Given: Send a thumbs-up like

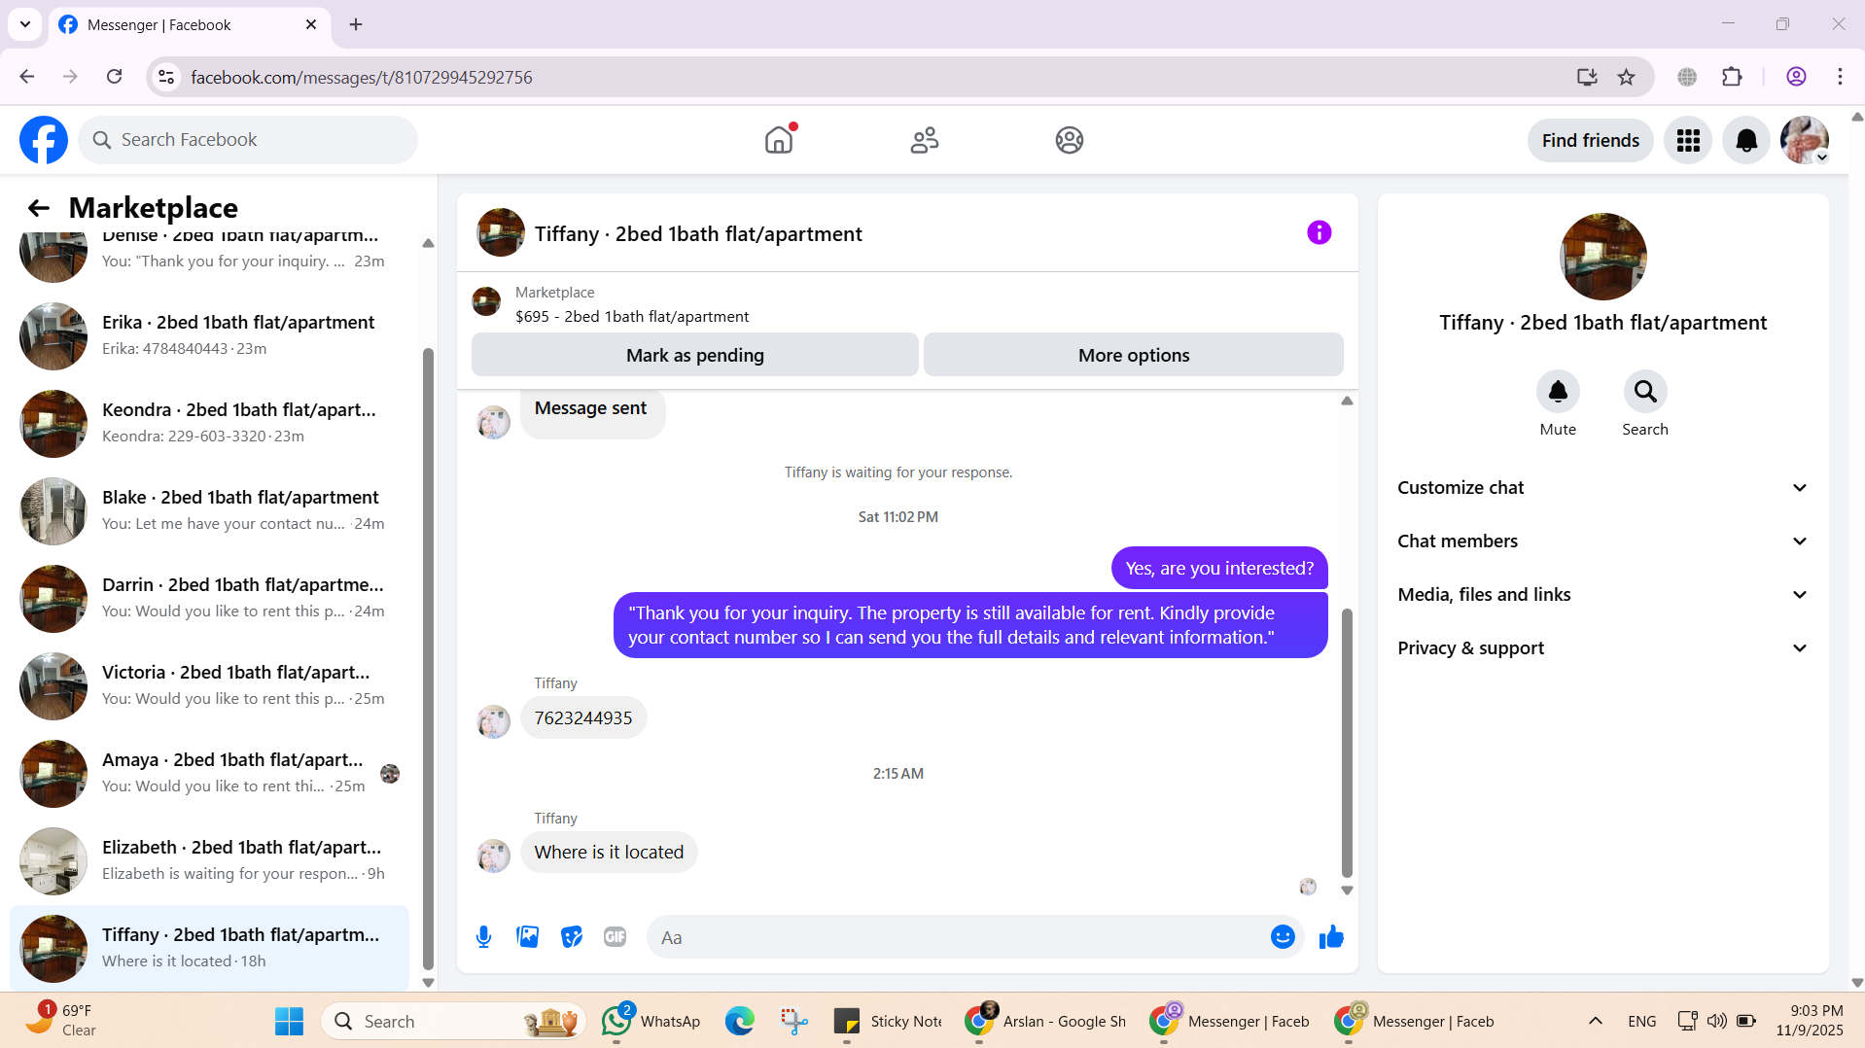Looking at the screenshot, I should pyautogui.click(x=1331, y=937).
